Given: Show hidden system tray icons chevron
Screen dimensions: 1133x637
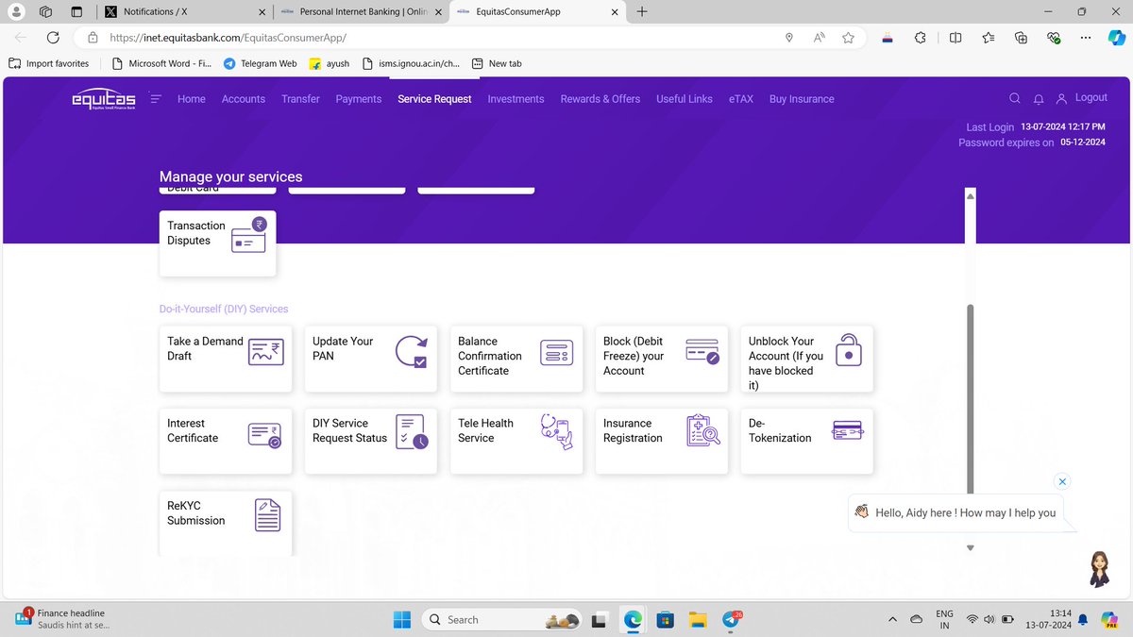Looking at the screenshot, I should (x=892, y=620).
